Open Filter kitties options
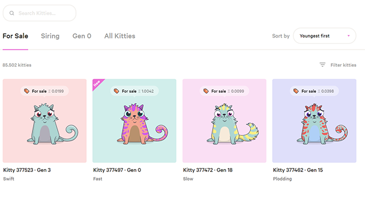This screenshot has height=205, width=365. [x=338, y=65]
